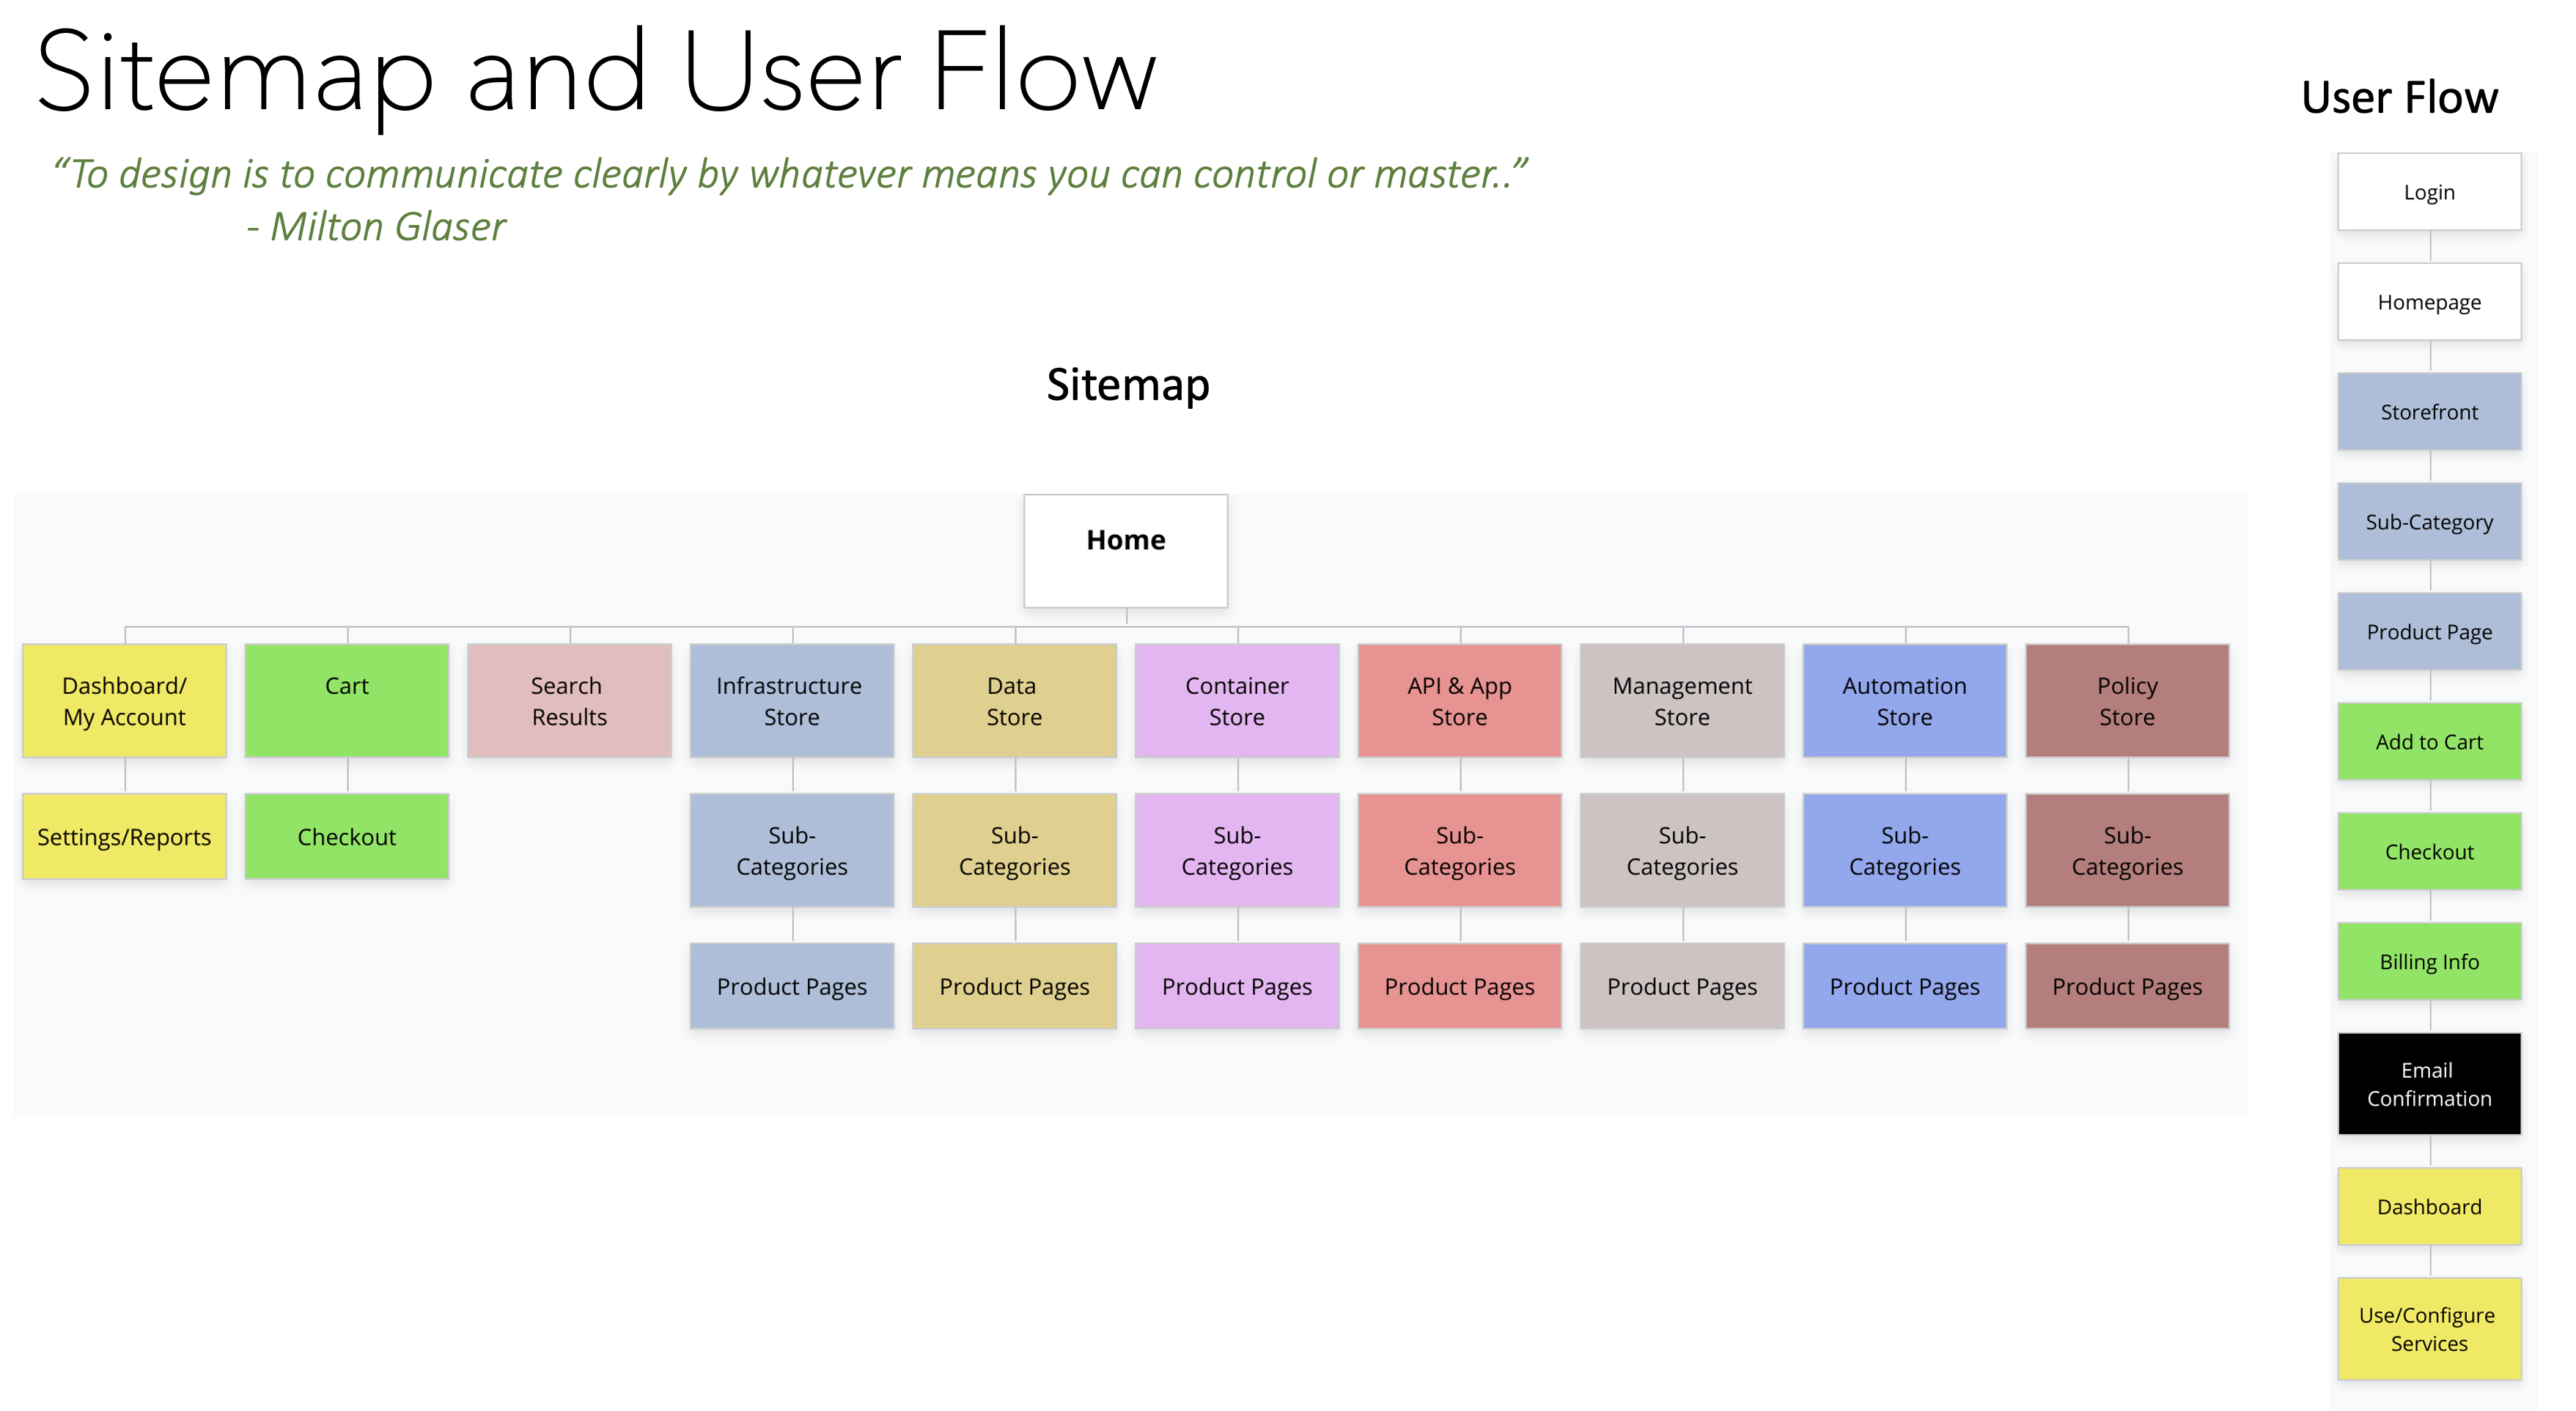
Task: Click the green Cart node
Action: click(x=346, y=700)
